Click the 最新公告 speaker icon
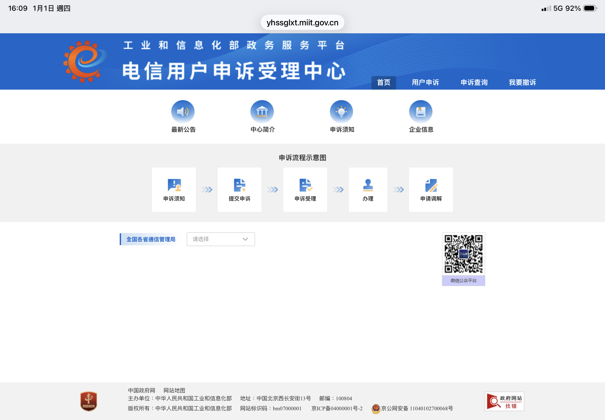Screen dimensions: 605x420 coord(183,112)
